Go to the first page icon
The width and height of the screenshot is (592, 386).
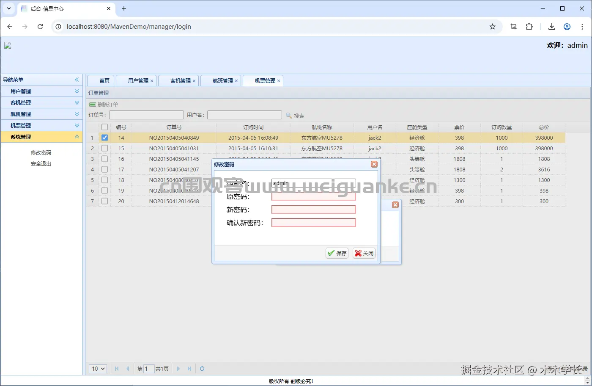click(117, 369)
